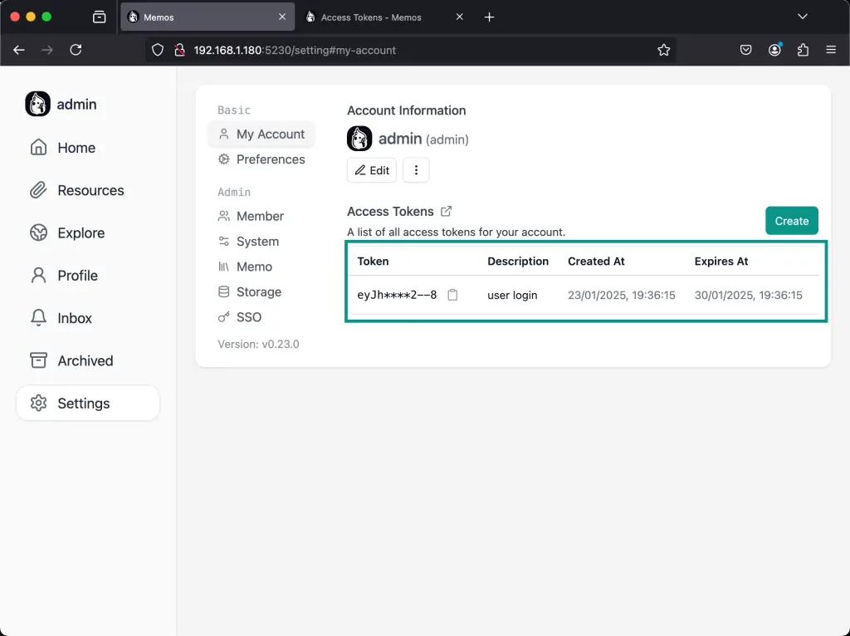This screenshot has width=850, height=636.
Task: Click the admin avatar in Account Information
Action: click(x=359, y=138)
